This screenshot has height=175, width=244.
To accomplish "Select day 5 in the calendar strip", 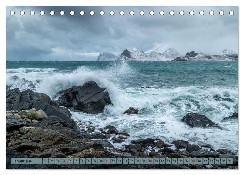I will [70, 161].
